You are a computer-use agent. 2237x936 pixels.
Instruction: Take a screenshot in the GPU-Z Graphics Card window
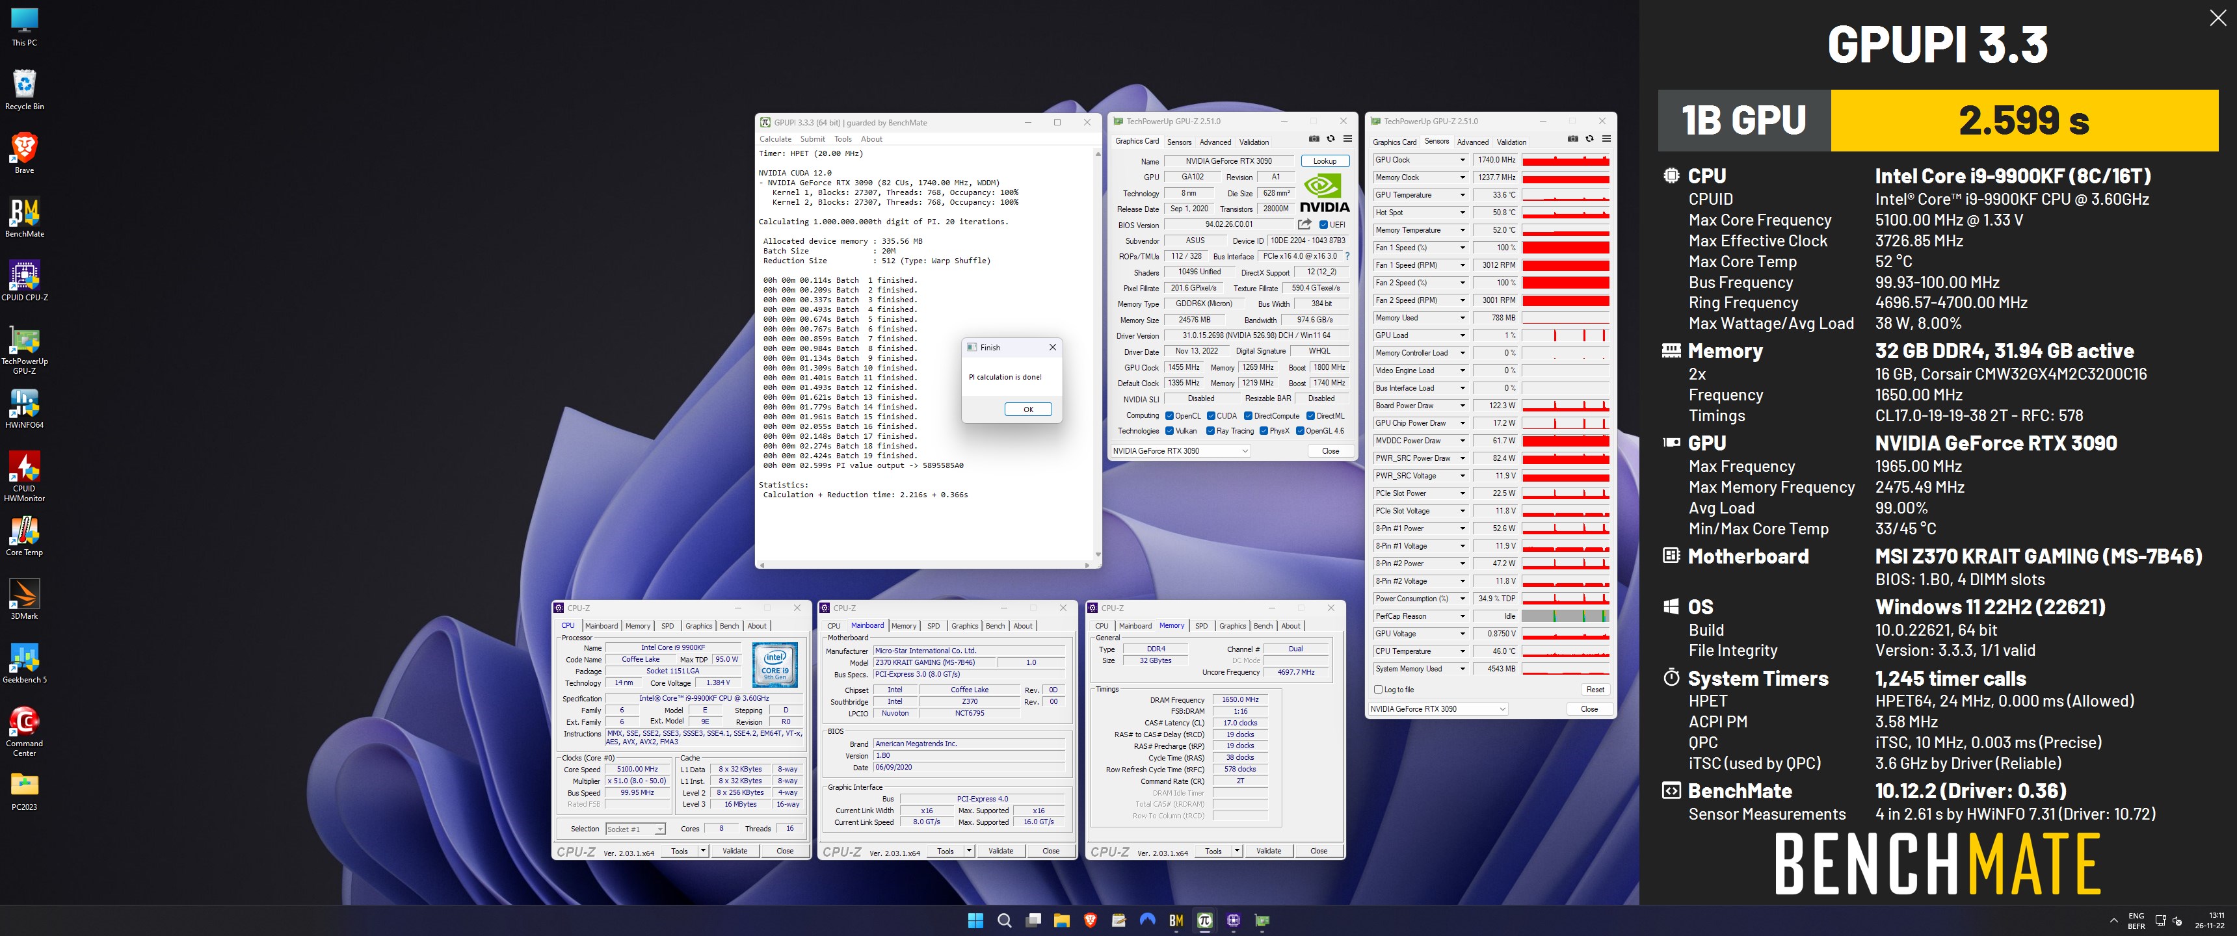point(1314,139)
